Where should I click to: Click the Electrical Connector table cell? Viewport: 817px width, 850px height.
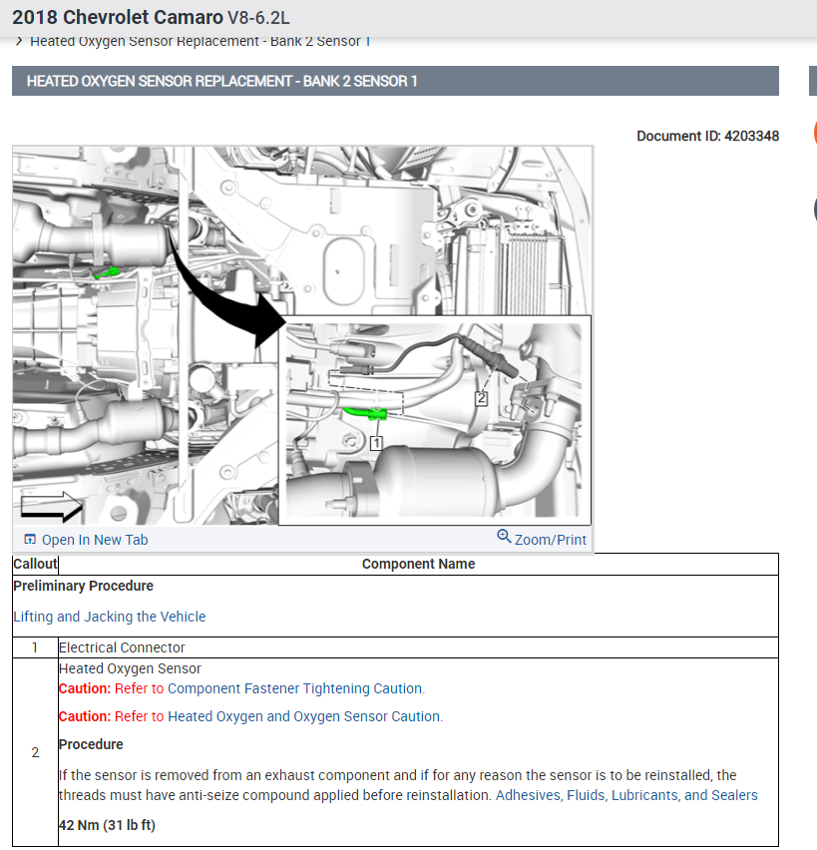click(418, 647)
